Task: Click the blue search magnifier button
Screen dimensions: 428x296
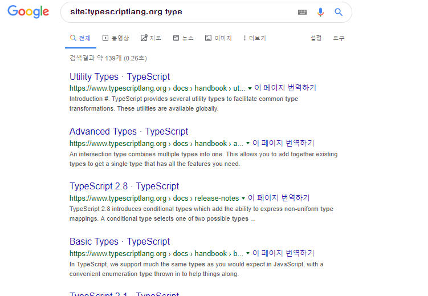Action: tap(339, 13)
